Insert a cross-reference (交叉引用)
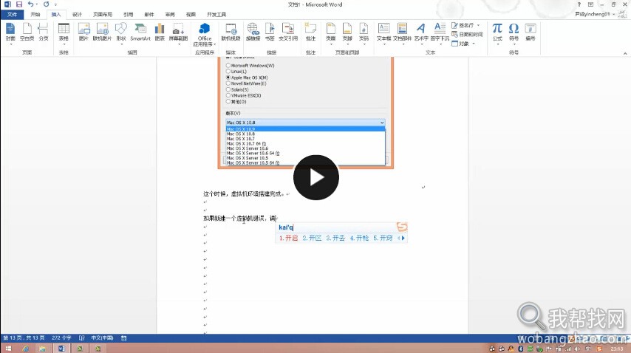Viewport: 631px width, 353px height. point(288,32)
